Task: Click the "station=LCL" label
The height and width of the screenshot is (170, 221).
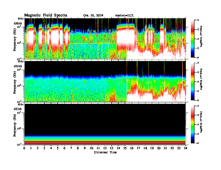Action: (125, 16)
